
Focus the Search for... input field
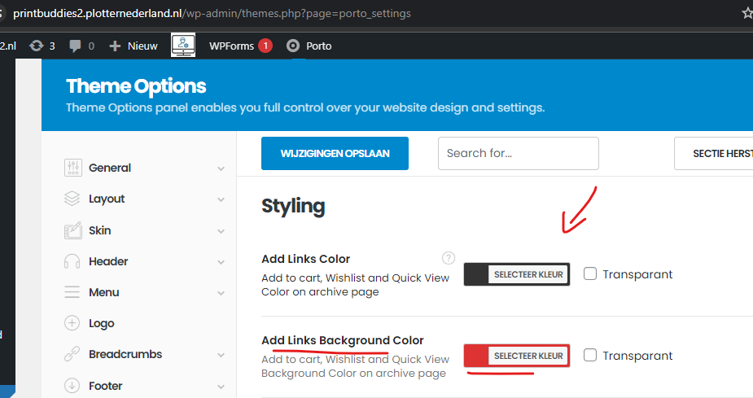point(519,153)
